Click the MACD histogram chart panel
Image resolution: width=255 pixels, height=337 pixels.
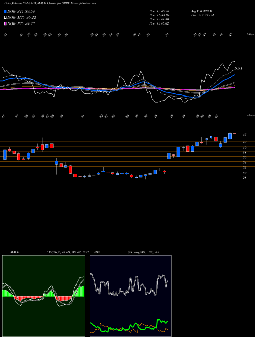[x=43, y=296]
